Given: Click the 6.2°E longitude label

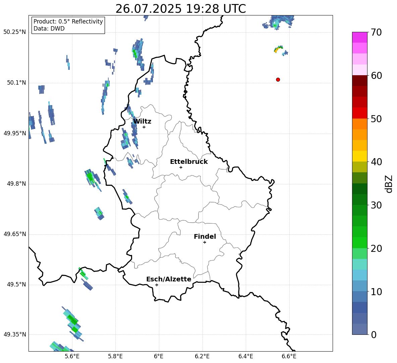Looking at the screenshot, I should pyautogui.click(x=202, y=356).
